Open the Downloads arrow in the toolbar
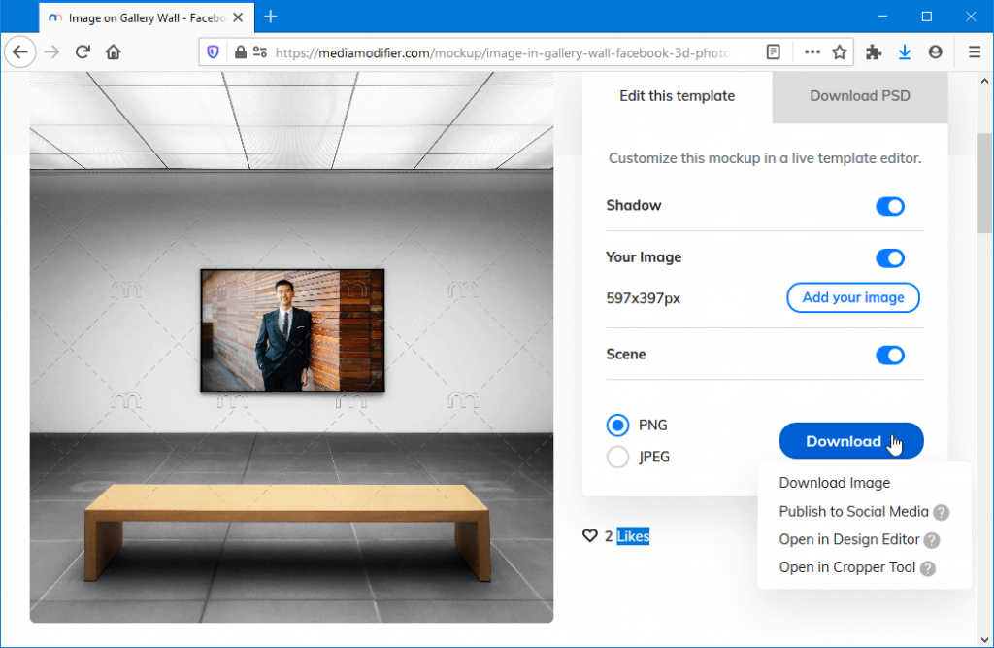This screenshot has height=648, width=994. point(903,51)
